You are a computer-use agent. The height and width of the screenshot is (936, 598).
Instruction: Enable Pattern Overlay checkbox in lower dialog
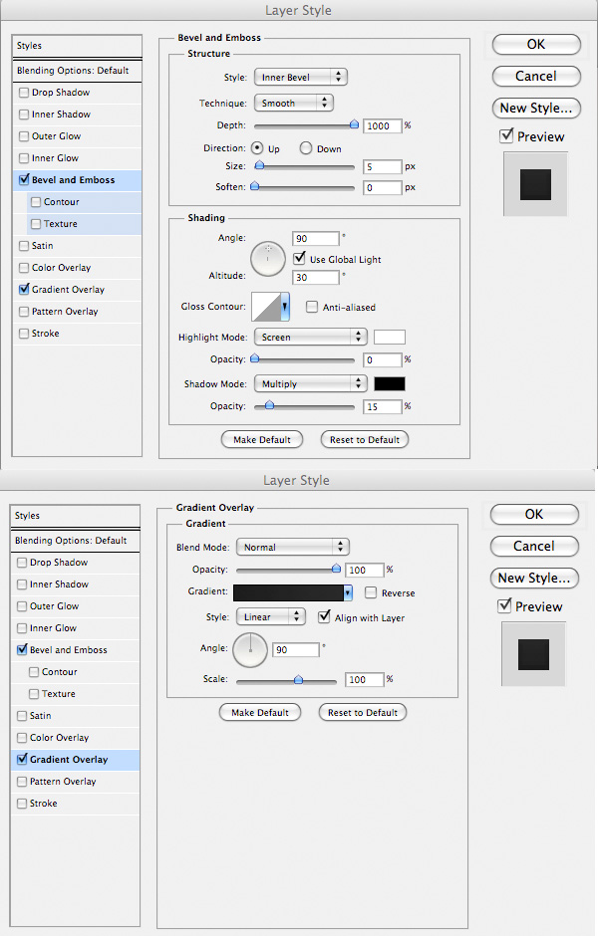(22, 782)
